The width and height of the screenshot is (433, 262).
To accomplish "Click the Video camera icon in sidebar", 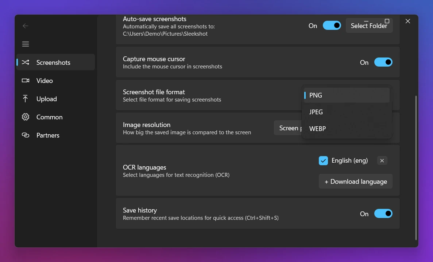I will [26, 80].
